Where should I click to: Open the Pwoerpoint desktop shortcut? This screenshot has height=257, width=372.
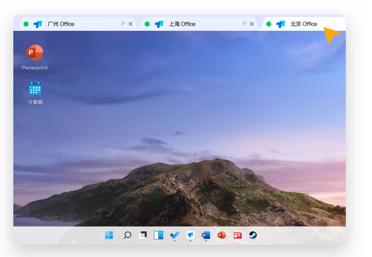(35, 52)
